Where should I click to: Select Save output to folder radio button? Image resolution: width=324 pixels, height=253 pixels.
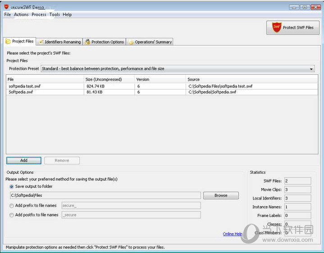point(12,186)
